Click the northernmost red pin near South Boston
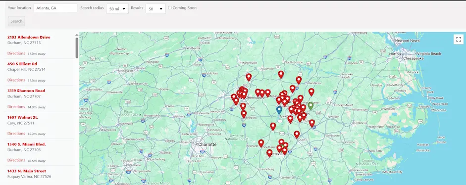 (x=281, y=75)
